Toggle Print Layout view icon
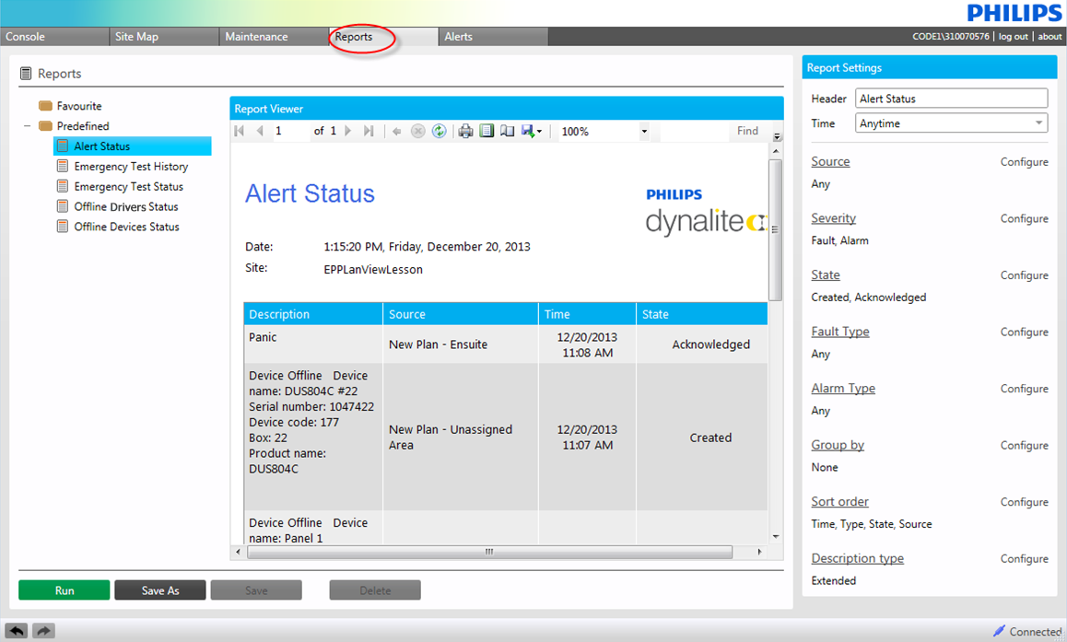1067x642 pixels. tap(487, 132)
